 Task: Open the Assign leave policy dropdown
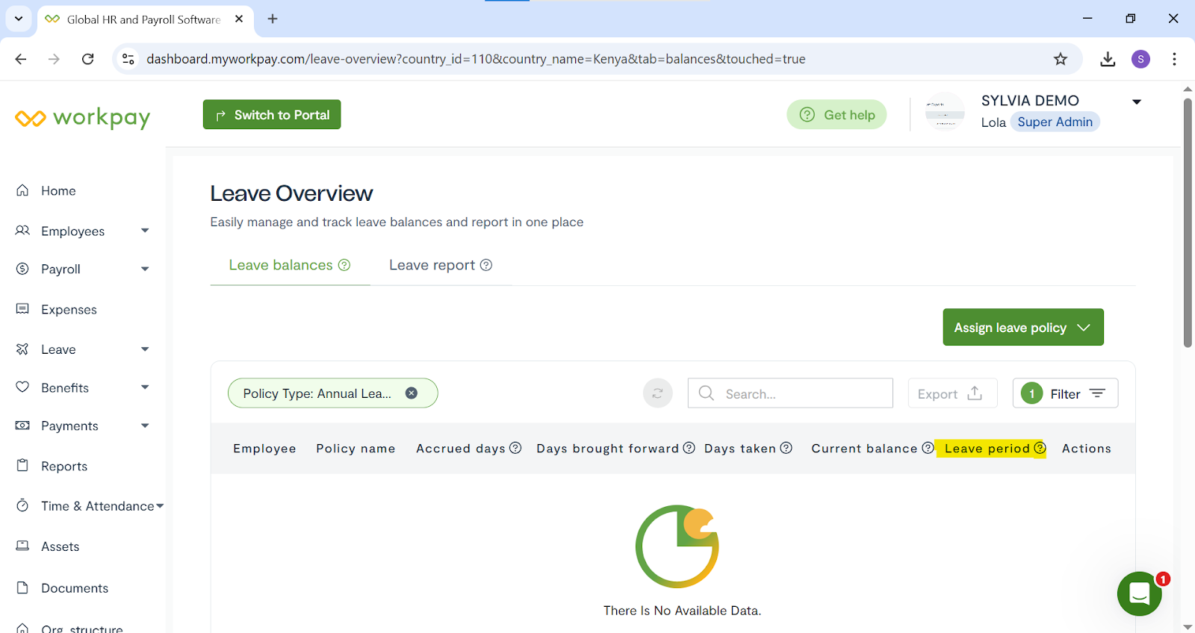tap(1022, 328)
